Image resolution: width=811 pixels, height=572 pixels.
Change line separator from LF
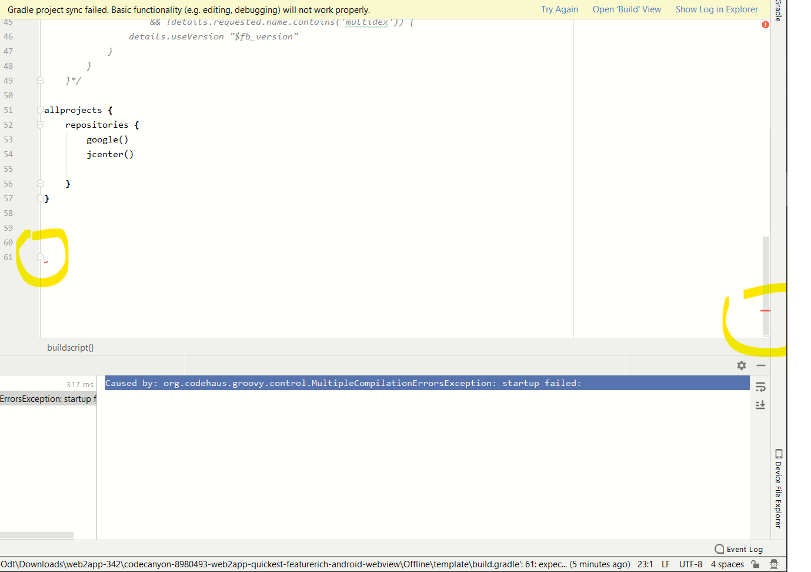tap(665, 564)
